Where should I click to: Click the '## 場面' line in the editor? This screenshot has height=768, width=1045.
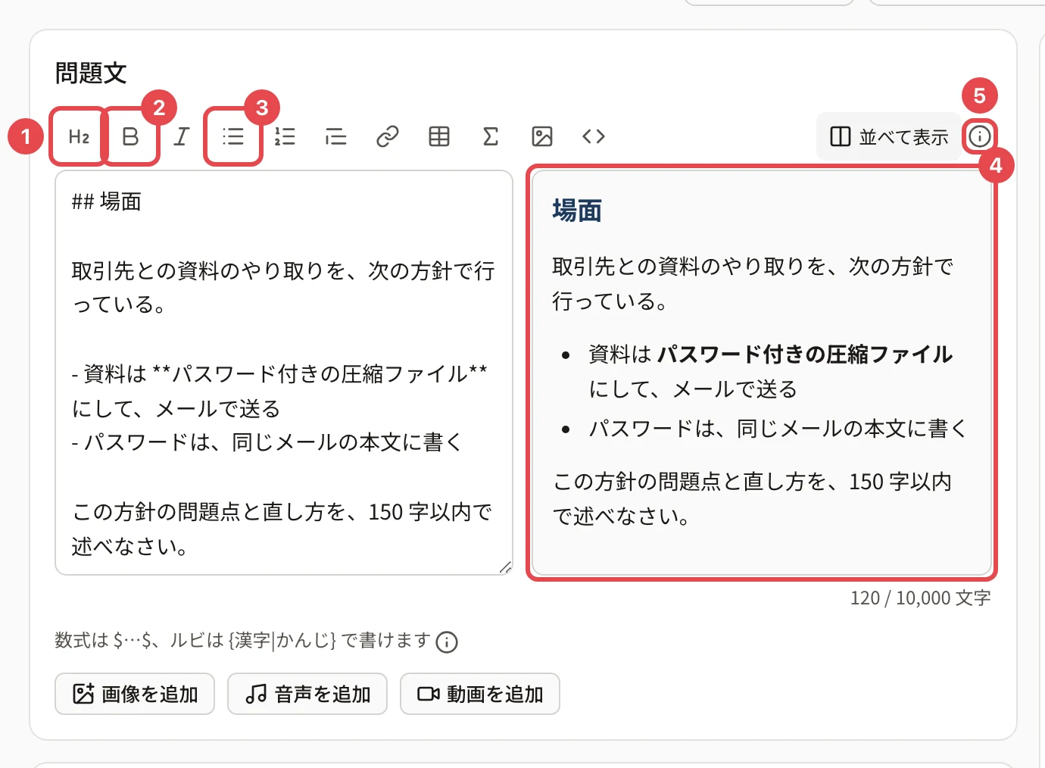coord(107,201)
